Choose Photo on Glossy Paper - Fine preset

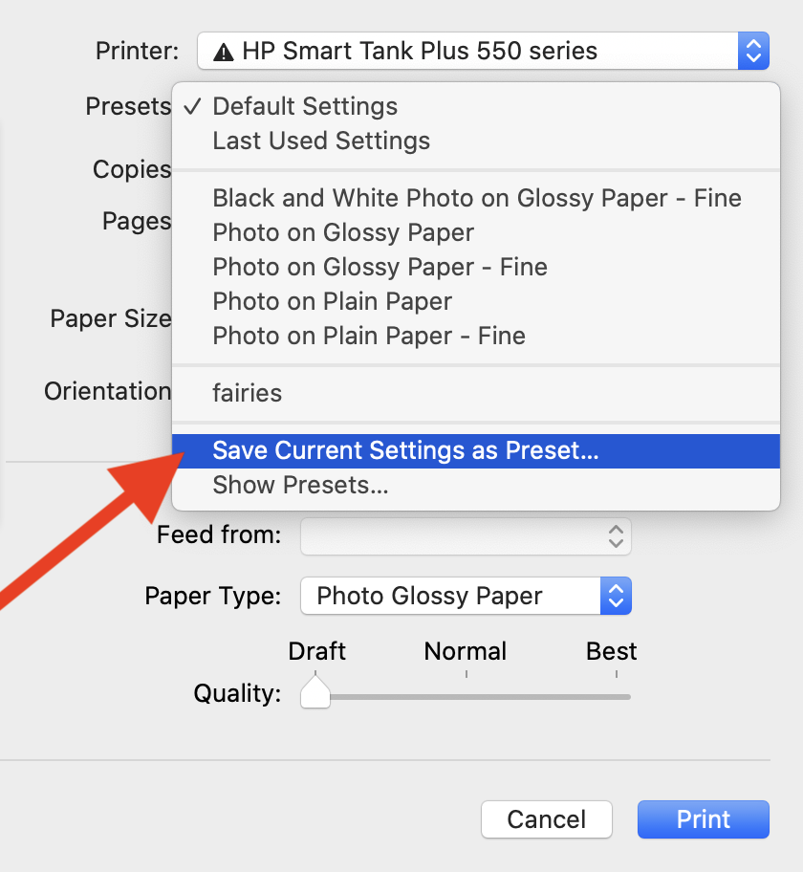pyautogui.click(x=380, y=267)
